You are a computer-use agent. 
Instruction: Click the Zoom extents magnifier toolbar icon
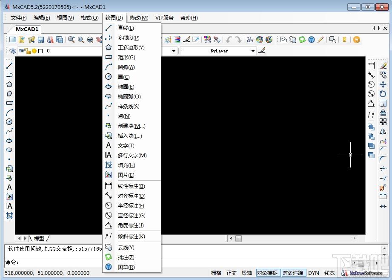coord(90,40)
